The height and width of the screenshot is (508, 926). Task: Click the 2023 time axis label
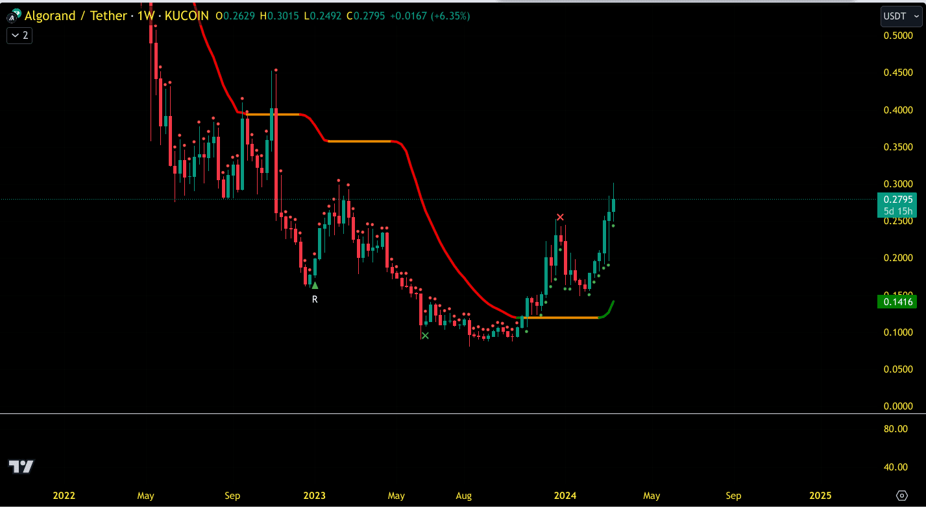(314, 496)
